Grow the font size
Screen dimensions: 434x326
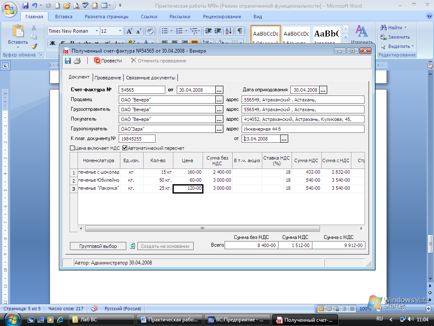129,31
